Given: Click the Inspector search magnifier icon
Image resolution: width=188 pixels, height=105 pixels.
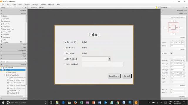Looking at the screenshot, I should [x=183, y=8].
